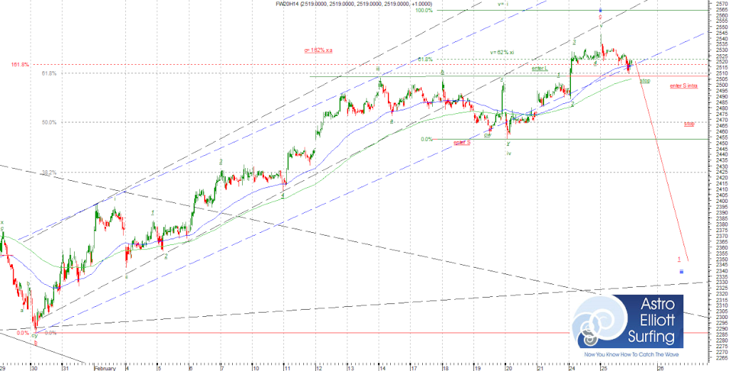Select date "12" on time axis

[318, 367]
